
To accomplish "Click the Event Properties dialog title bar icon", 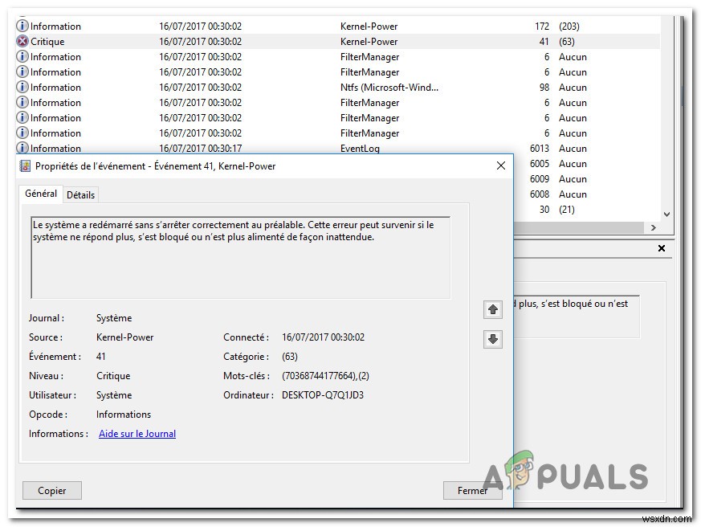I will 26,166.
